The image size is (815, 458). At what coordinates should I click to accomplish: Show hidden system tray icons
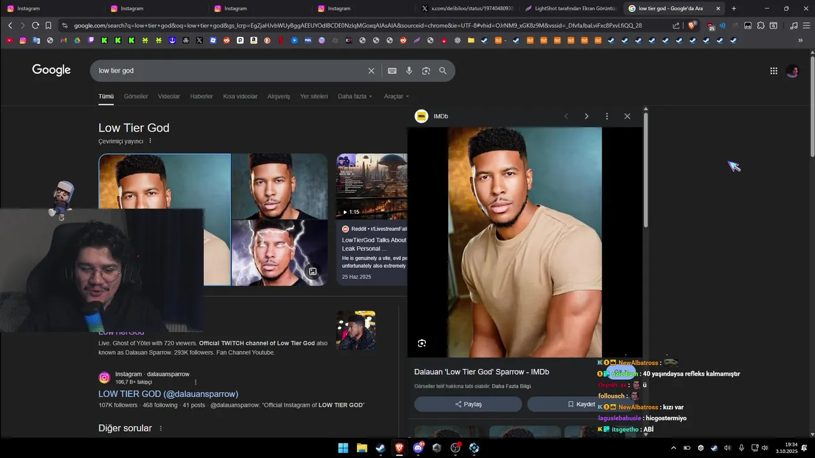tap(674, 448)
